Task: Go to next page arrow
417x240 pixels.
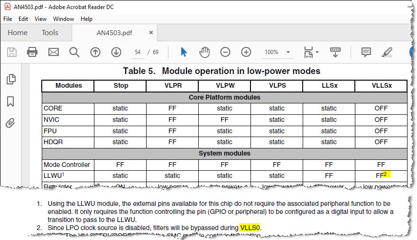Action: [x=116, y=52]
